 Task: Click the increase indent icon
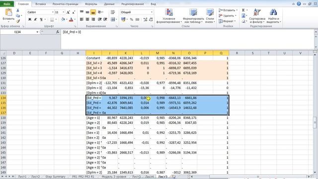(105, 19)
